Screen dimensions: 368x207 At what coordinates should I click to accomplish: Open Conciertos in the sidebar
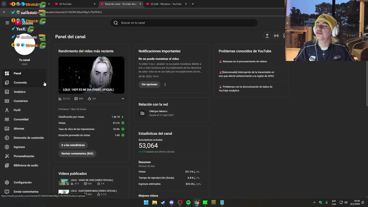pos(24,101)
